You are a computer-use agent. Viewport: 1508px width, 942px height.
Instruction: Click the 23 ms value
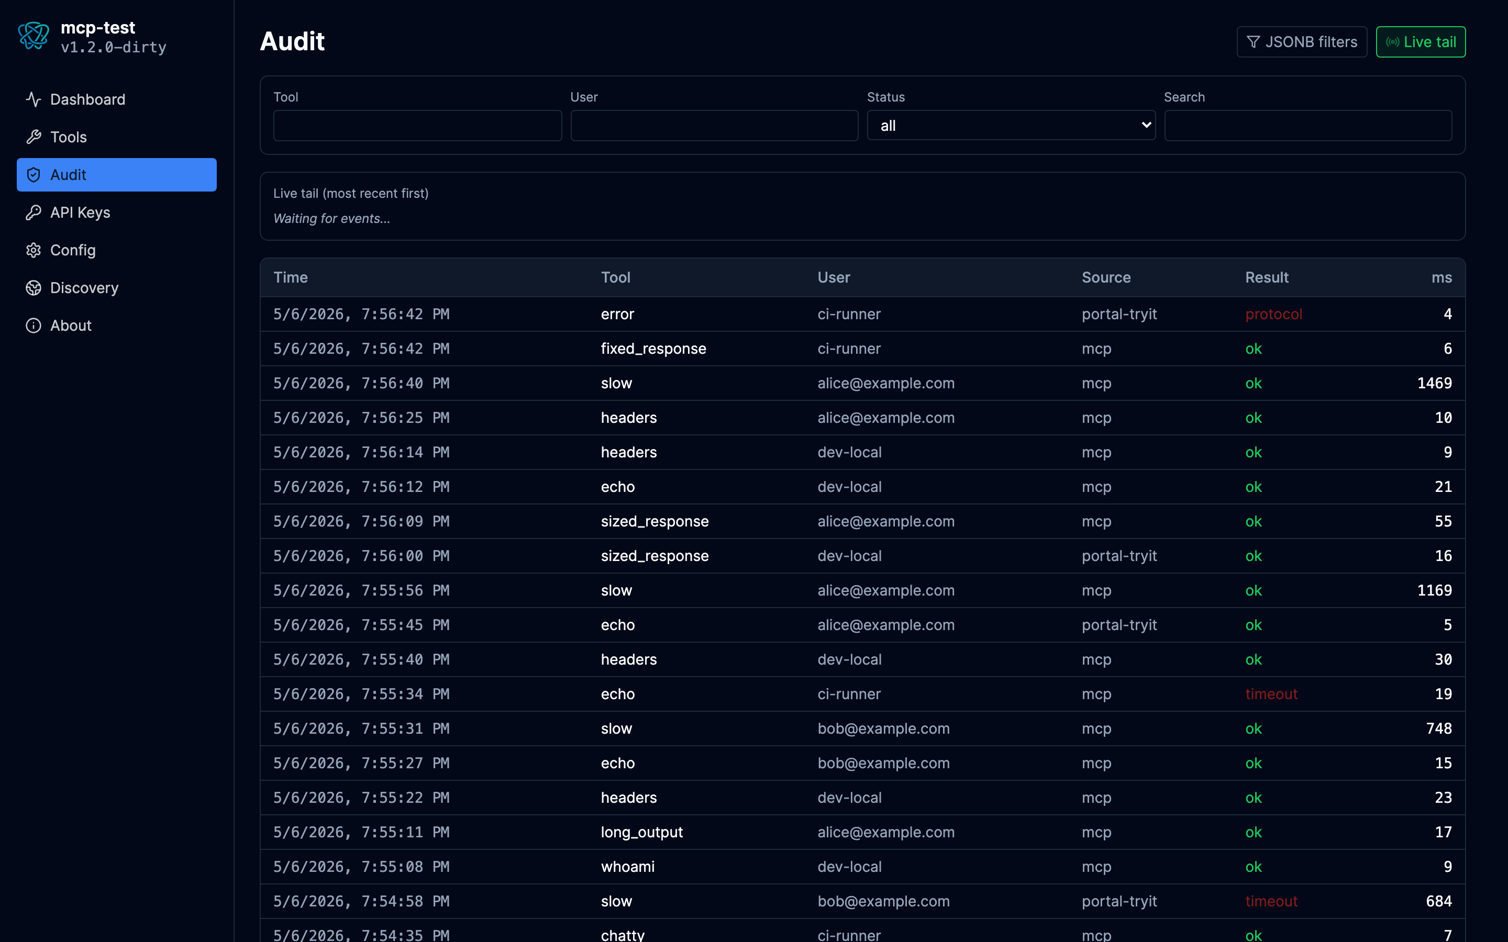[1443, 798]
